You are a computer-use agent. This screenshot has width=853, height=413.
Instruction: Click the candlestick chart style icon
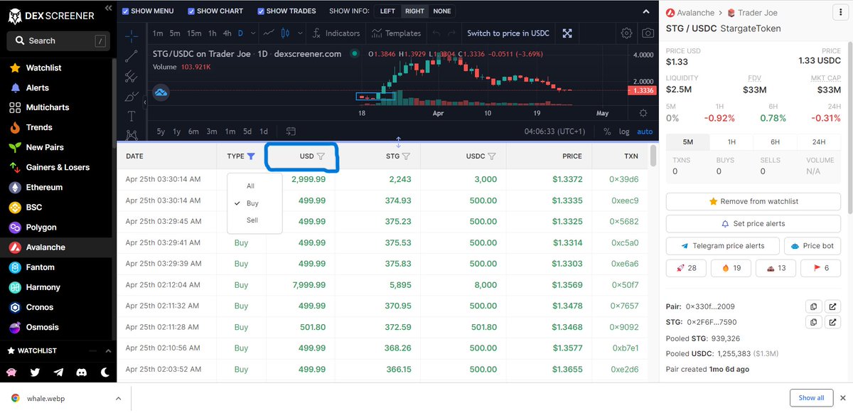coord(286,33)
